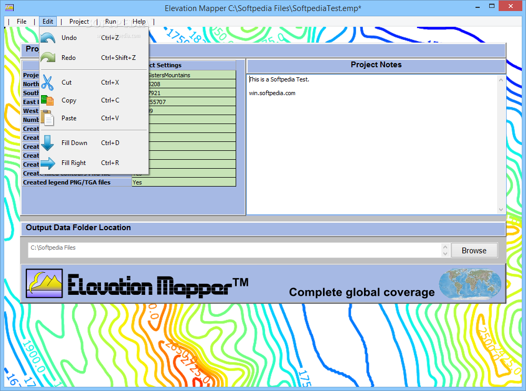526x391 pixels.
Task: Click down arrow of output folder field
Action: tap(445, 254)
